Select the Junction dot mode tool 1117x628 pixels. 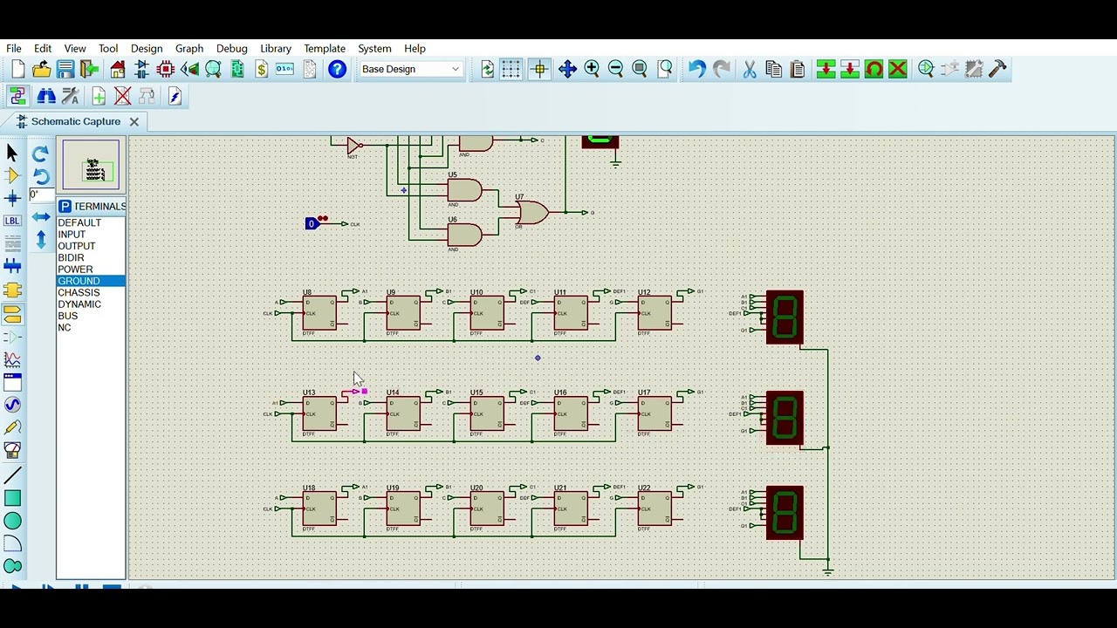click(12, 198)
